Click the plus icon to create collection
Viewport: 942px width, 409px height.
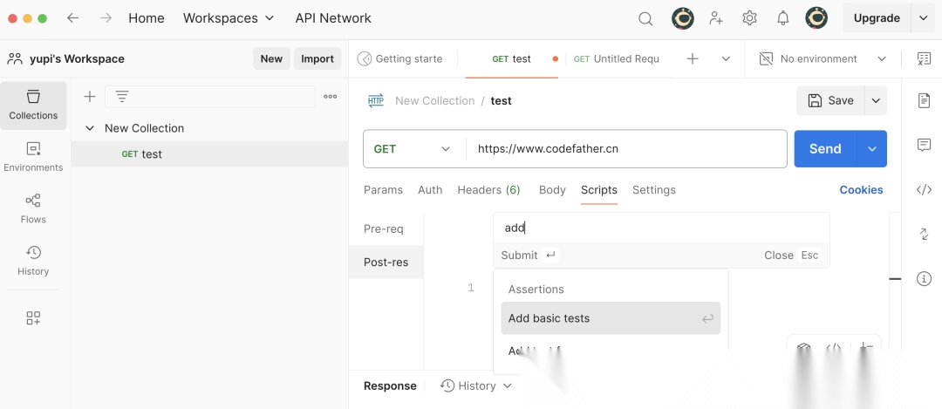click(90, 96)
